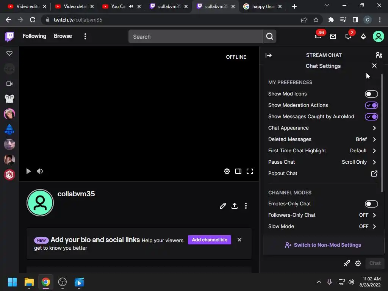Bookmark this page with the star icon
Screen dimensions: 388x291
(316, 20)
